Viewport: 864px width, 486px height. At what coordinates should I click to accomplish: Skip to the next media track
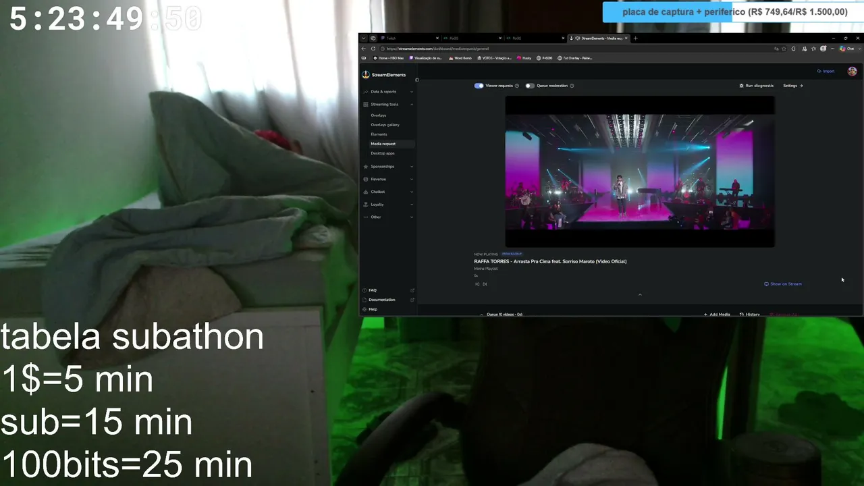485,284
